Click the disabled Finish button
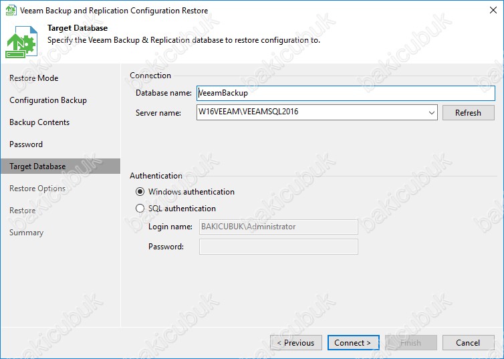Viewport: 504px width, 359px height. pos(411,343)
